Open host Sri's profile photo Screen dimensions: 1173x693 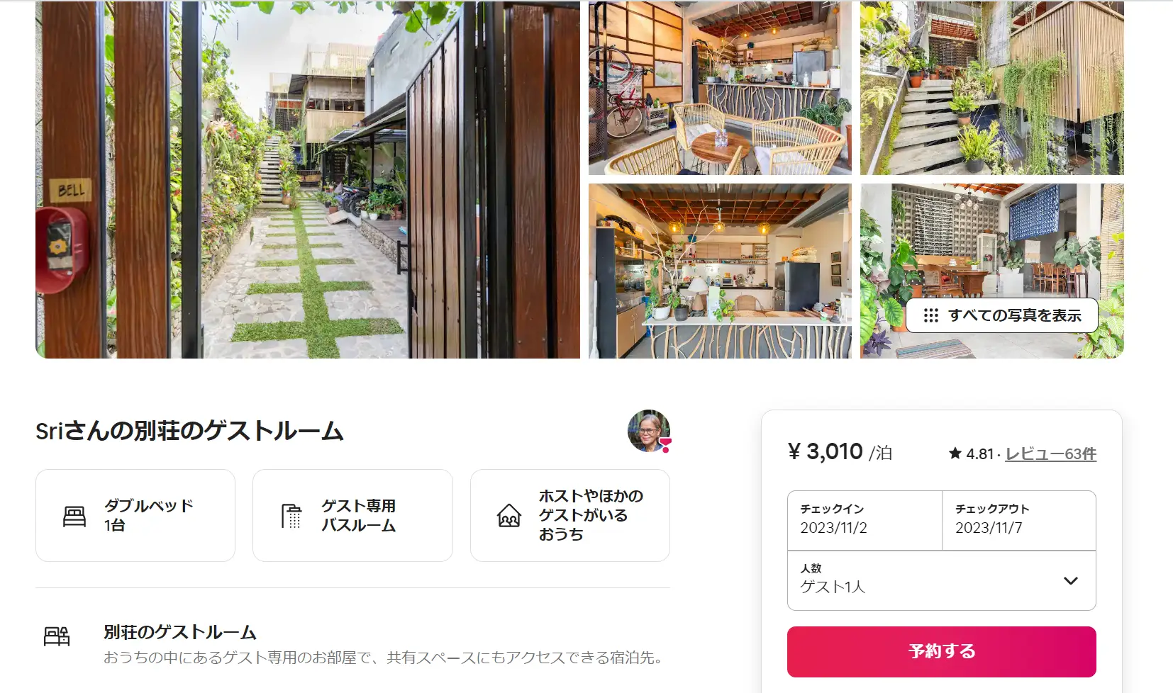pos(649,431)
